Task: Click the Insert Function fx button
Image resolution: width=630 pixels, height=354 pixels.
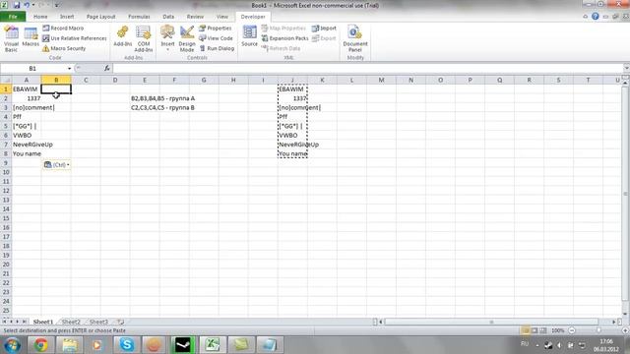Action: (107, 68)
